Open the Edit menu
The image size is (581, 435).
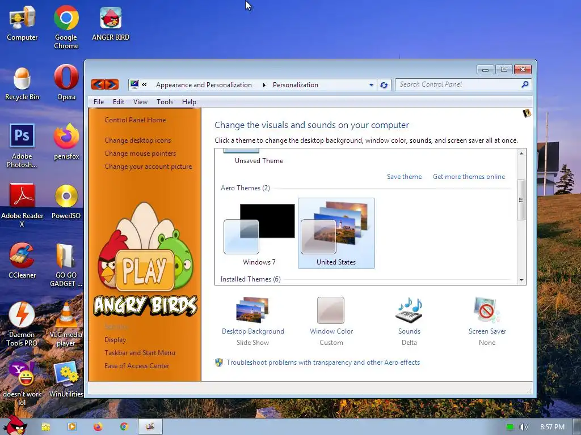coord(118,102)
